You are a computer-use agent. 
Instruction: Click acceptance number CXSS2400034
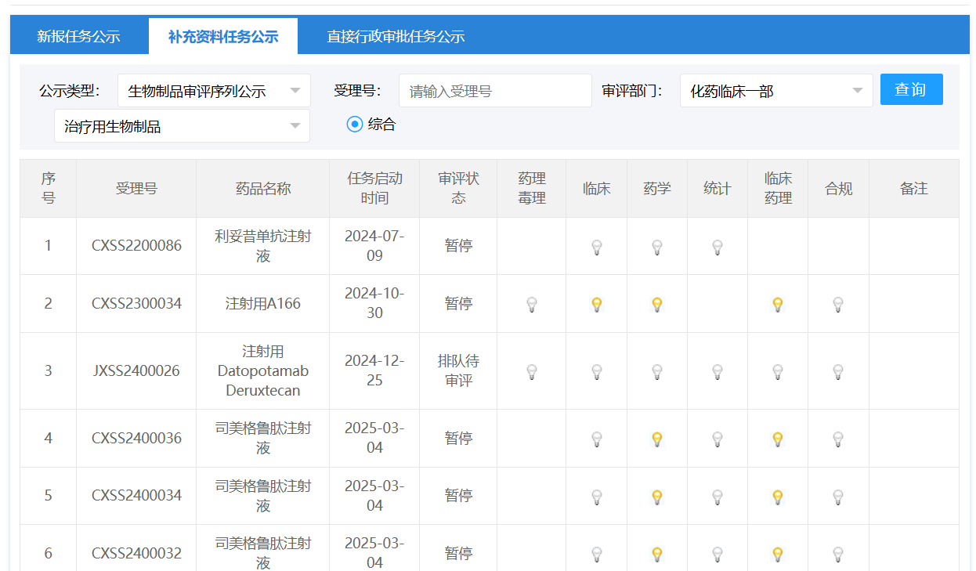(136, 495)
